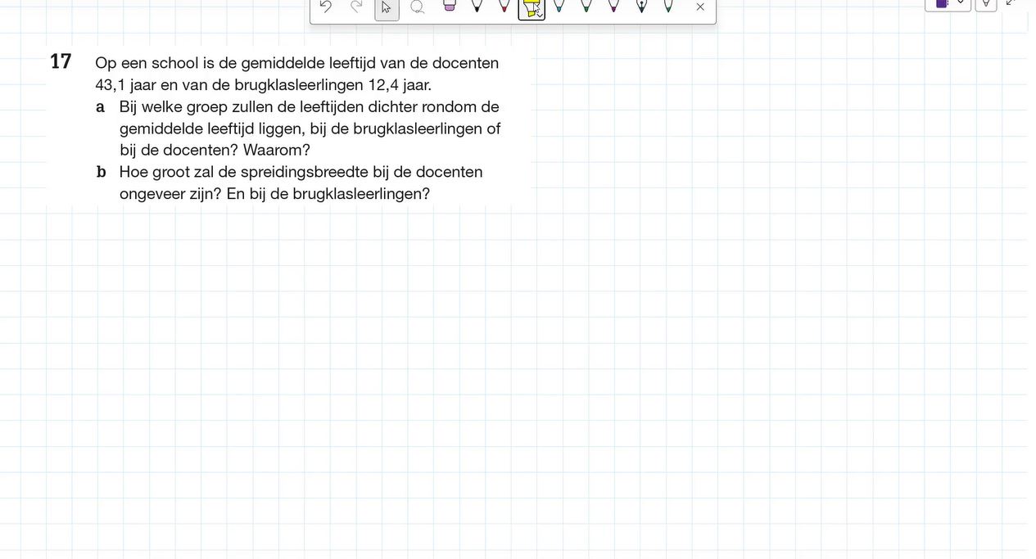This screenshot has height=559, width=1036.
Task: Click the exercise number 17
Action: (61, 61)
